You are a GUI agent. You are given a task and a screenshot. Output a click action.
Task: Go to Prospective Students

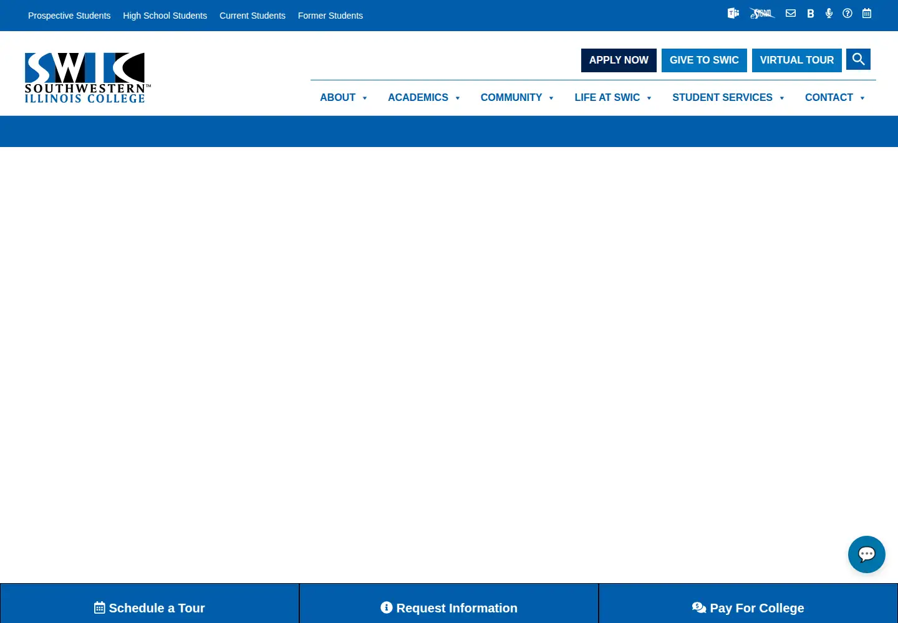(69, 16)
